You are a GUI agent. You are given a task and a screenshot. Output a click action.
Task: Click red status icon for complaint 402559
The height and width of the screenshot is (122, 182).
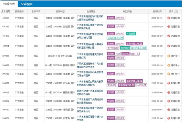168,18
